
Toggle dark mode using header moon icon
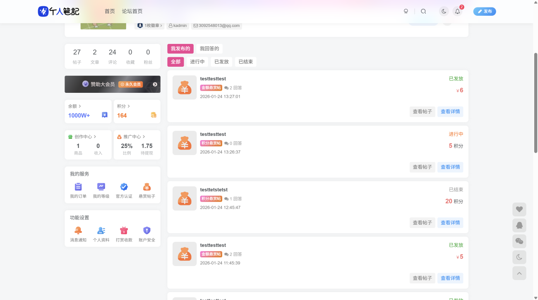pyautogui.click(x=444, y=12)
